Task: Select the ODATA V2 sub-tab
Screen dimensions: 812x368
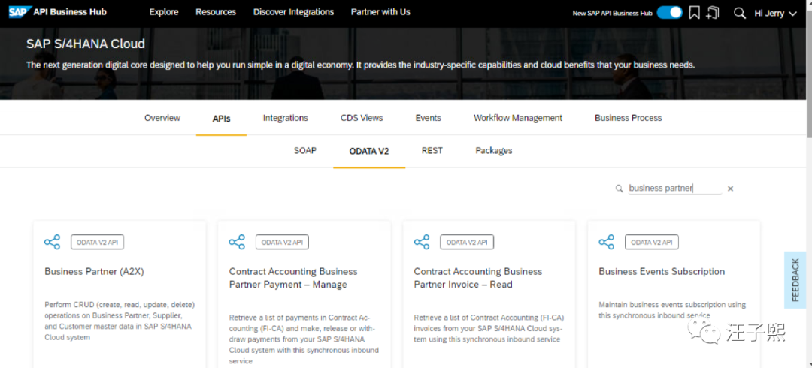Action: click(x=369, y=152)
